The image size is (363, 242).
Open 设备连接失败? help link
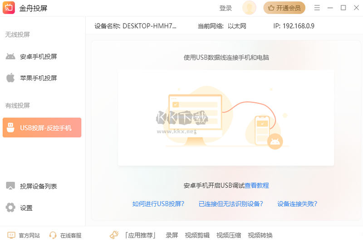297,204
